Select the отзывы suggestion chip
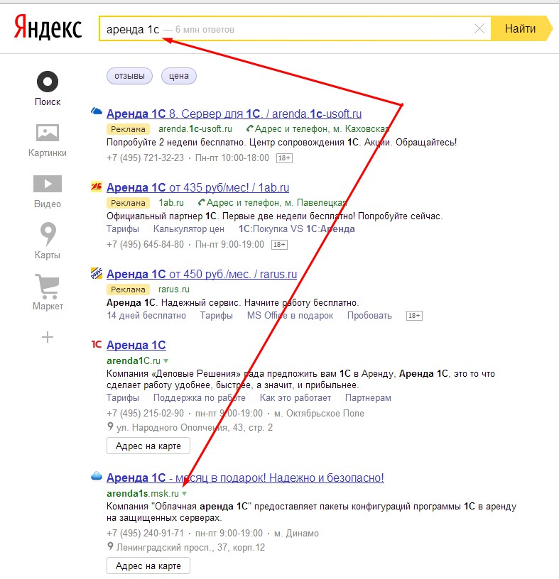This screenshot has height=579, width=559. point(129,76)
